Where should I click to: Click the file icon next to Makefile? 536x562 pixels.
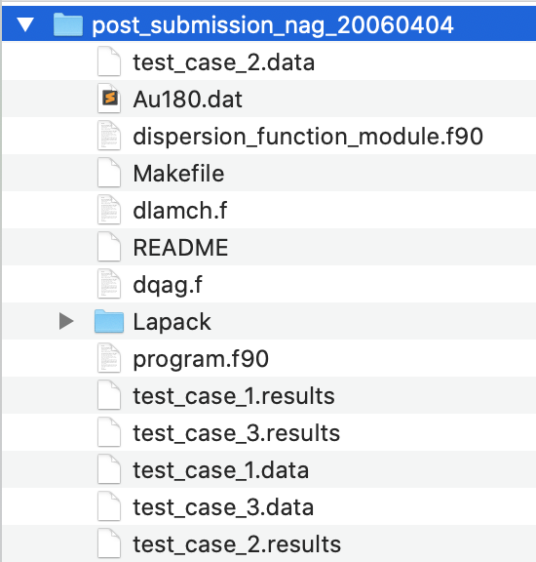[109, 173]
